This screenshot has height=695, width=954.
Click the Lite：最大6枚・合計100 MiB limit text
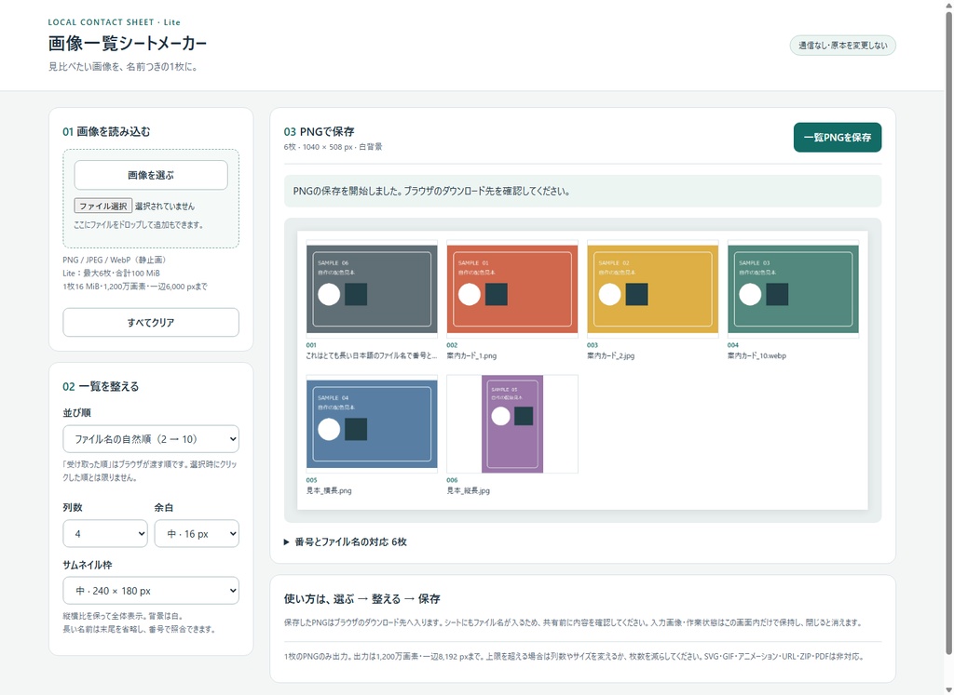tap(112, 274)
